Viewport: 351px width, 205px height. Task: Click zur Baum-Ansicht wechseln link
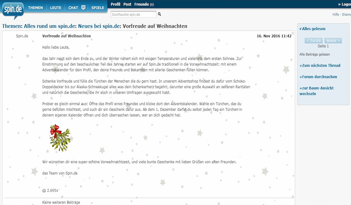pos(317,91)
